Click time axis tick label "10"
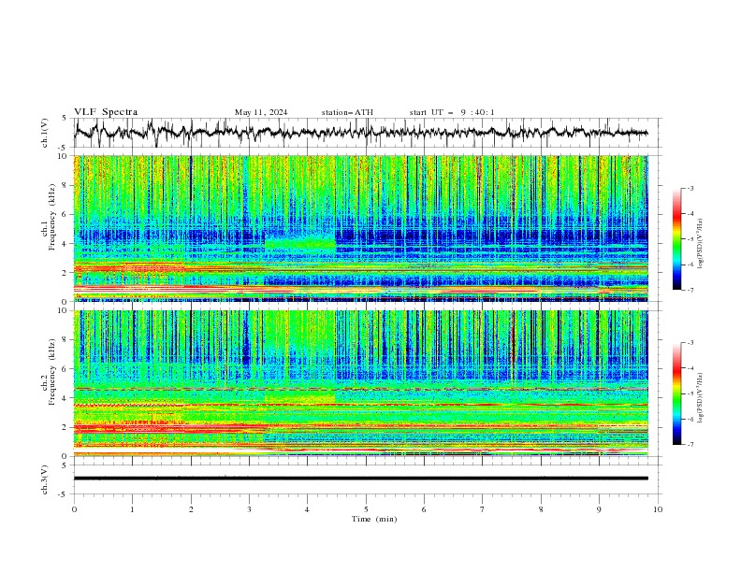The image size is (741, 572). 658,509
